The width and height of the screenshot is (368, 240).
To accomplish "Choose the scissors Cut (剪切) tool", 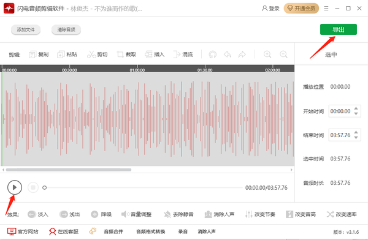I will pyautogui.click(x=91, y=54).
